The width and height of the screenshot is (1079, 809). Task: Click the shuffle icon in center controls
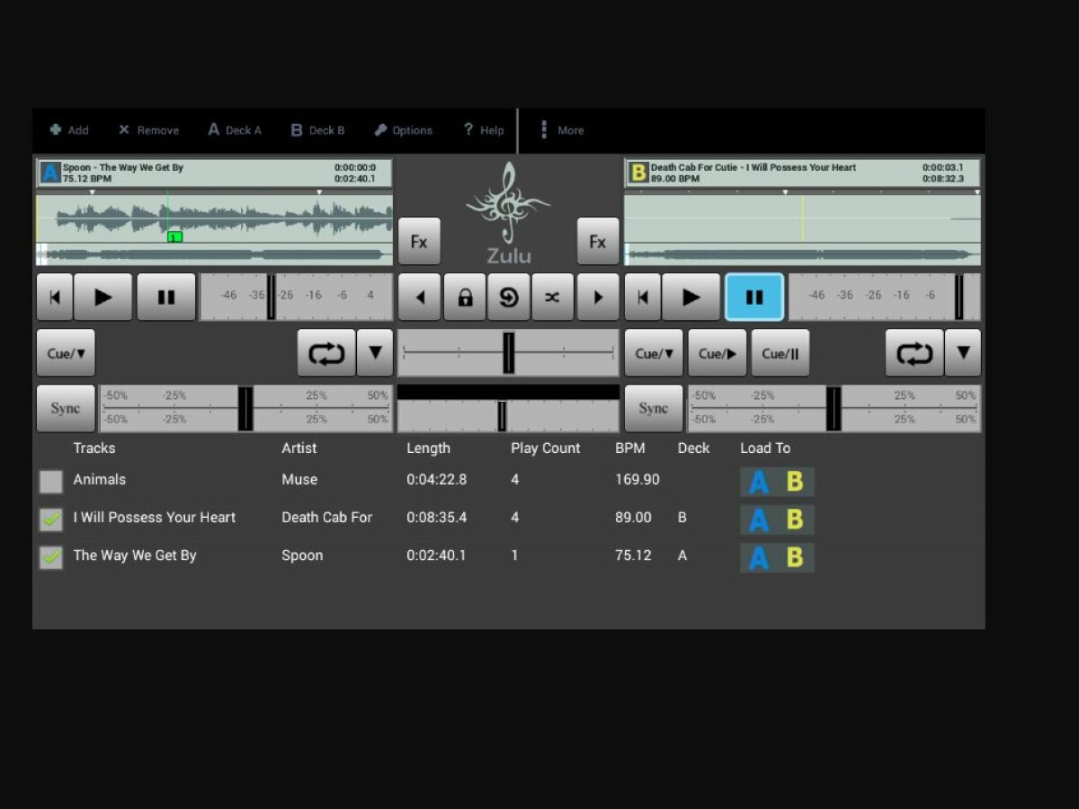tap(552, 298)
